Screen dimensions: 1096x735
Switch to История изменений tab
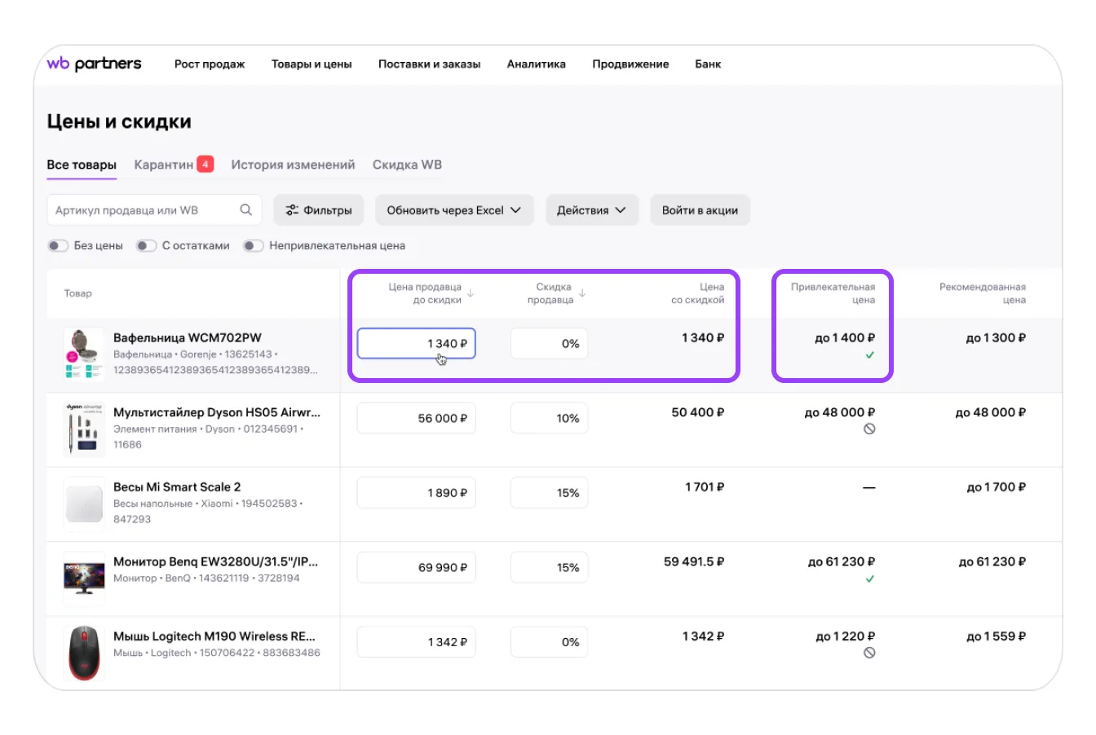point(293,165)
